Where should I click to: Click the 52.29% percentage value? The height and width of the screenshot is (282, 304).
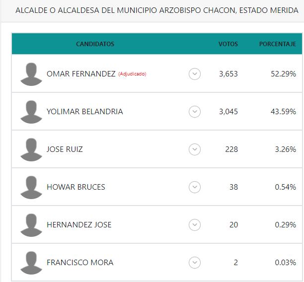click(x=283, y=74)
